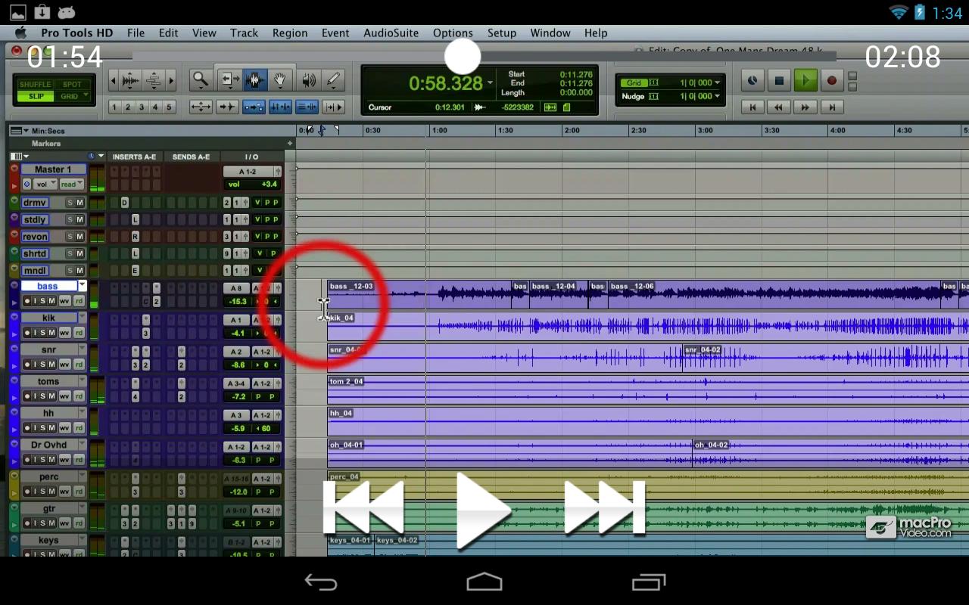Mute the mndl track
This screenshot has height=605, width=969.
tap(79, 270)
